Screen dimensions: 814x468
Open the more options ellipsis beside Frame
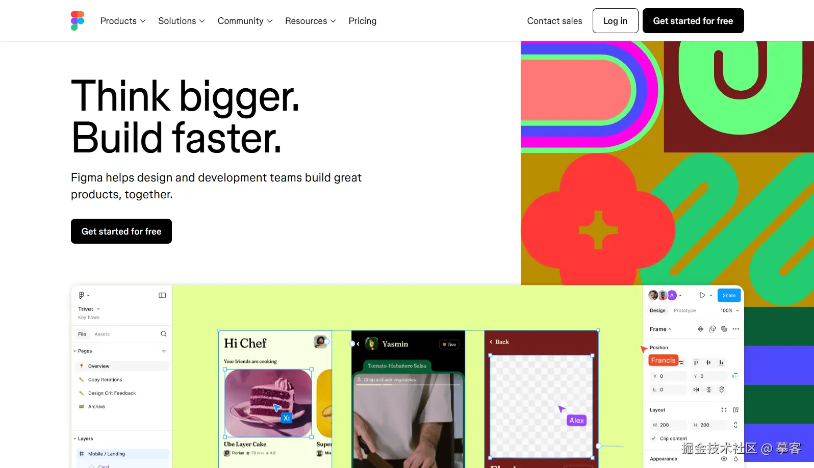pos(735,329)
